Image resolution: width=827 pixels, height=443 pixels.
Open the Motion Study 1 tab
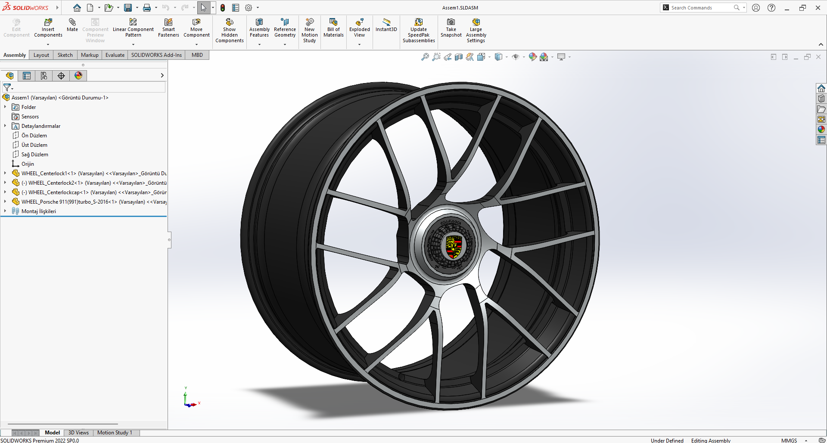[115, 433]
